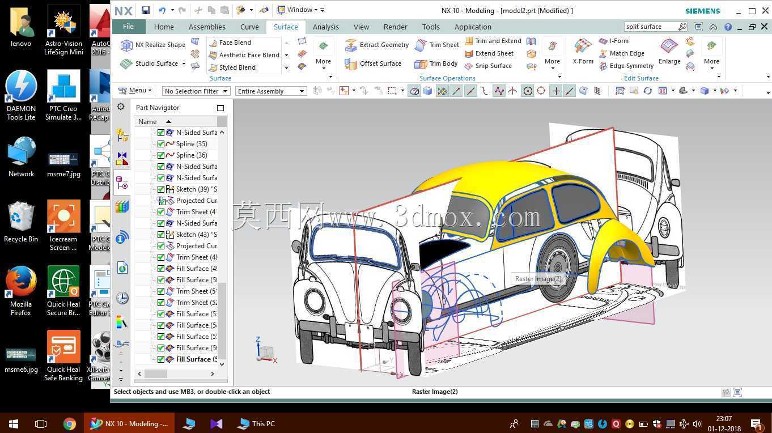Open This PC from the taskbar
The height and width of the screenshot is (433, 772).
256,423
